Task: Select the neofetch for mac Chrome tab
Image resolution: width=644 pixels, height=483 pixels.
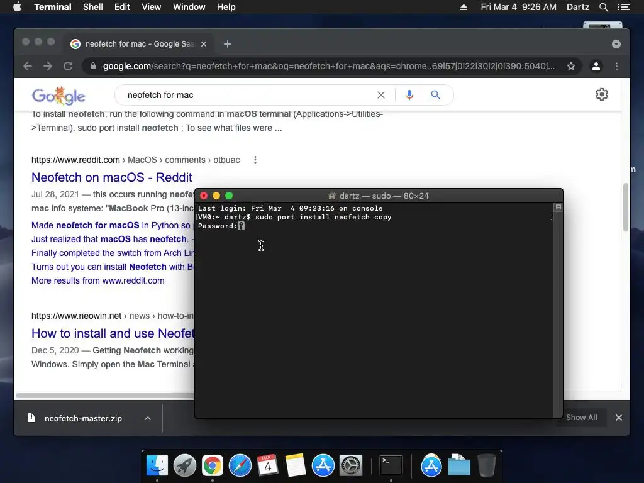Action: 138,44
